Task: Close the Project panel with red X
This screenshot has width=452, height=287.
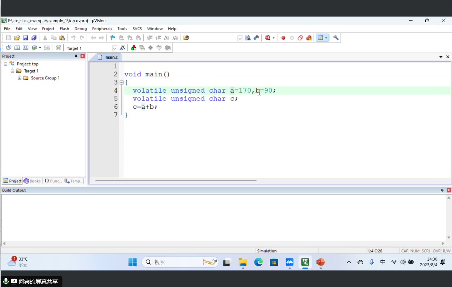Action: click(x=83, y=56)
